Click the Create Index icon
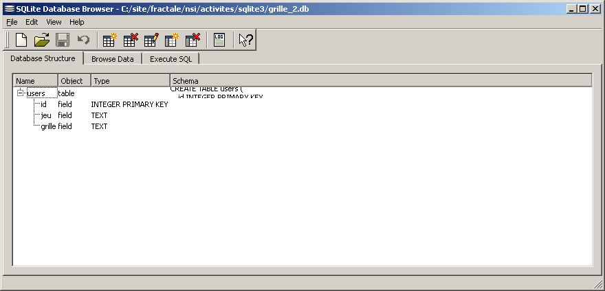Viewport: 605px width, 291px height. 172,40
